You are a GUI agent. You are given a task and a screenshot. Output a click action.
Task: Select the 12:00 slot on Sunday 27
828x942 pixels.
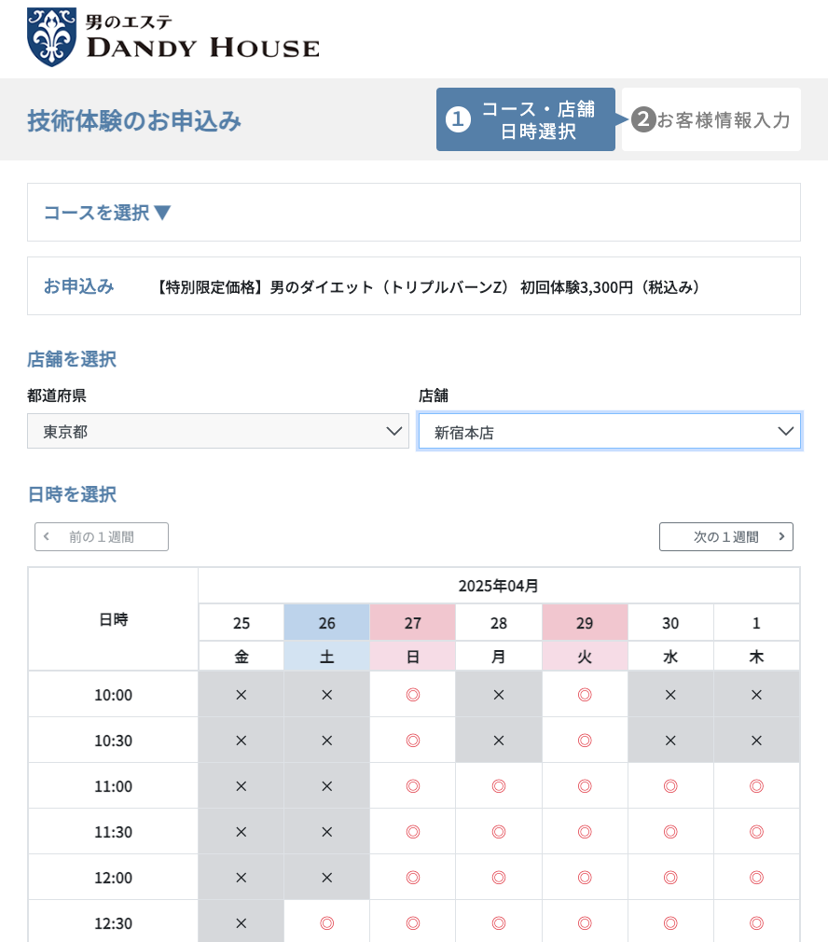pyautogui.click(x=413, y=878)
